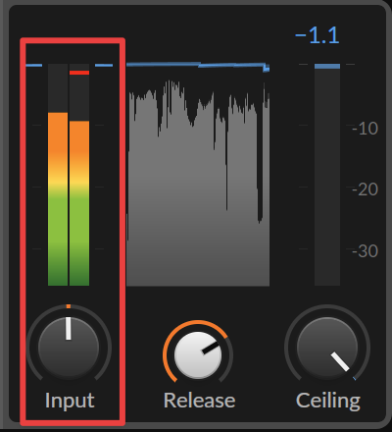Click the orange default tick above Input knob
This screenshot has width=392, height=432.
[x=69, y=306]
